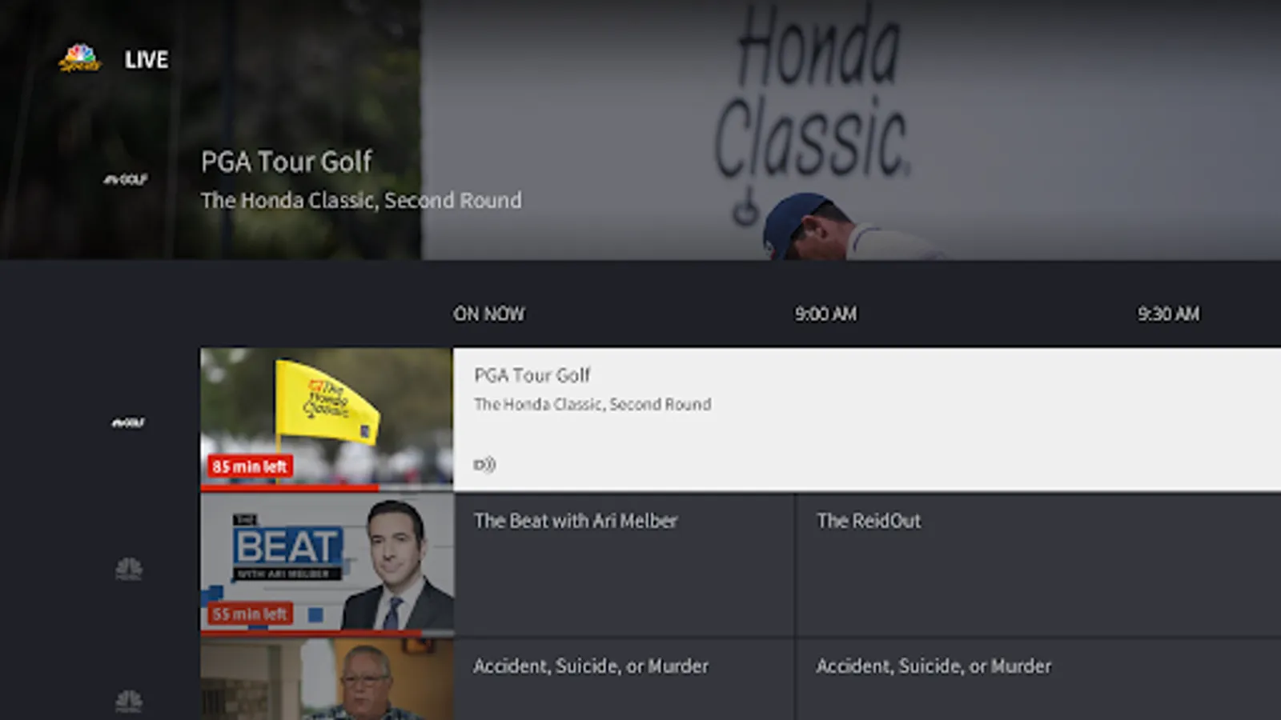Click the NBC Sports peacock logo
This screenshot has height=720, width=1281.
[79, 58]
